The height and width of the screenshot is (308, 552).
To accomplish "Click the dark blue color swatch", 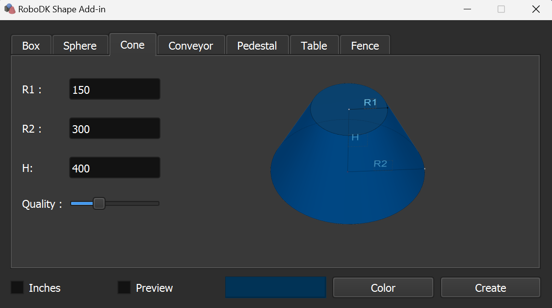I will click(275, 287).
